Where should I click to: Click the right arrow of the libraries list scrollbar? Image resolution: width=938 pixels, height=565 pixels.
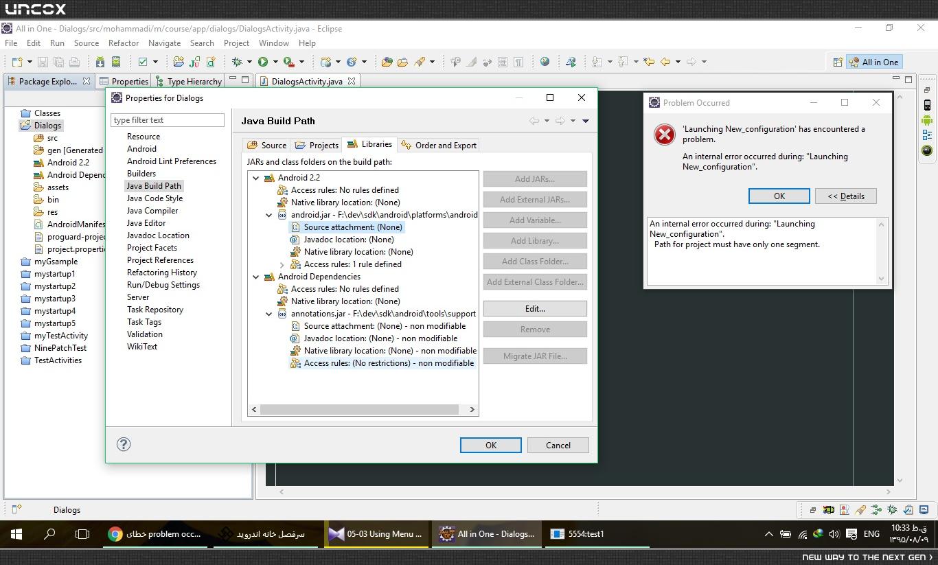472,410
